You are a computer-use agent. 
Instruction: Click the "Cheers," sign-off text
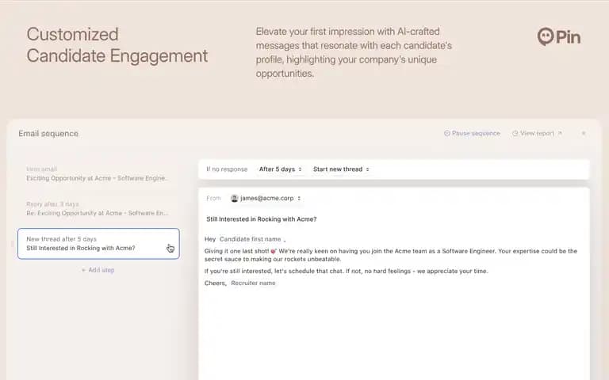pyautogui.click(x=215, y=283)
